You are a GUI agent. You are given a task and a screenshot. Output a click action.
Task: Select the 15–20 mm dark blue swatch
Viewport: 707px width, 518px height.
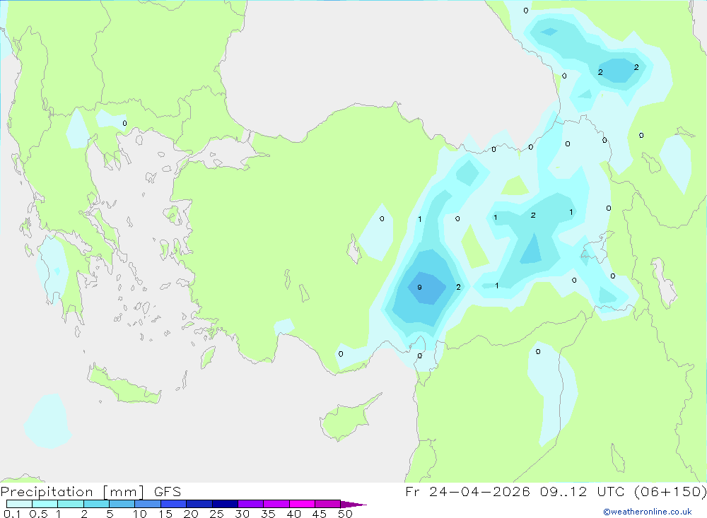[x=174, y=504]
